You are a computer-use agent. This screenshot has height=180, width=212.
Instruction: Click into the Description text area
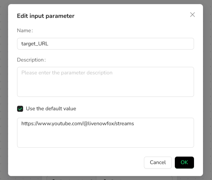tap(106, 82)
